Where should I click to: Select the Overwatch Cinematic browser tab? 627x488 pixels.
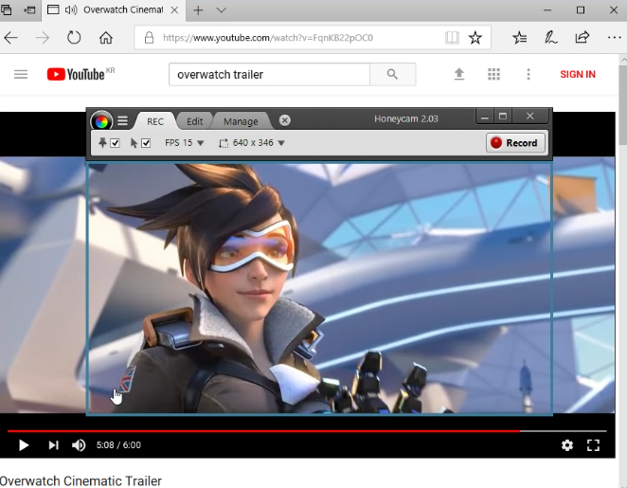[113, 10]
